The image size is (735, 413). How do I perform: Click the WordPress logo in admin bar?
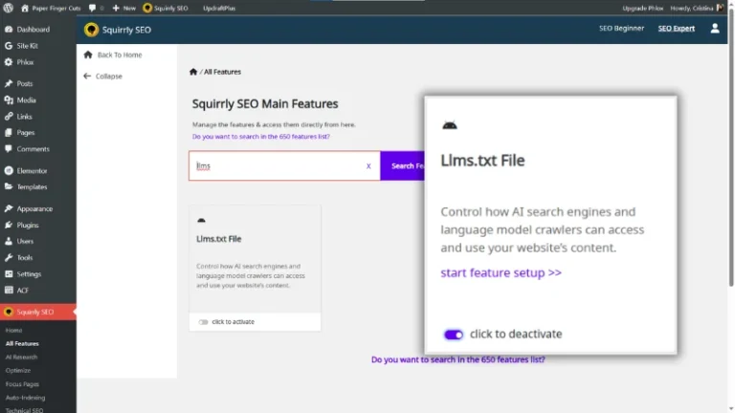click(9, 8)
